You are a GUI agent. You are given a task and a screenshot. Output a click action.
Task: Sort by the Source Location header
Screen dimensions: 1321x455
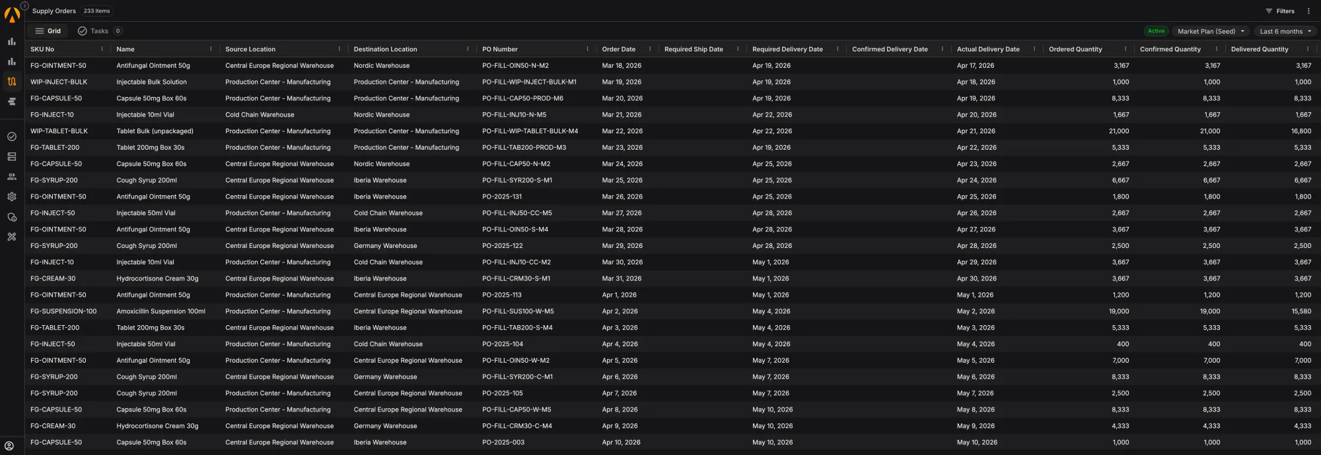(250, 49)
